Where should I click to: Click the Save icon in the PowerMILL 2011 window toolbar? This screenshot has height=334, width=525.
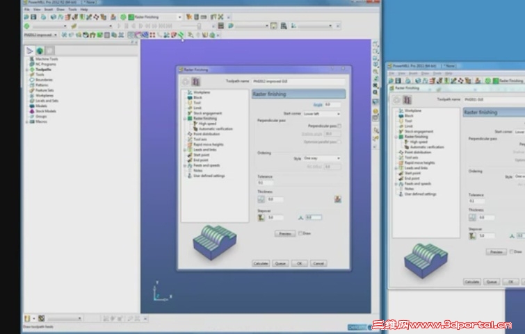398,81
